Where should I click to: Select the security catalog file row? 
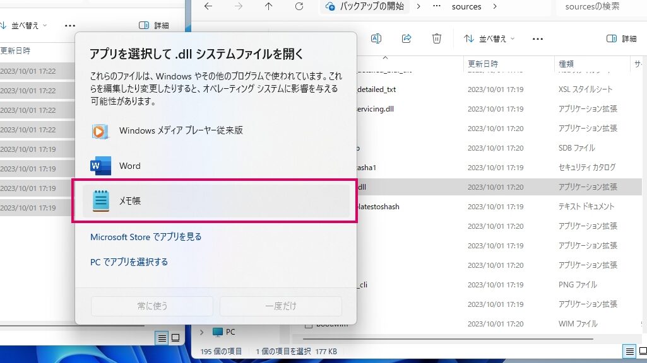[x=499, y=168]
